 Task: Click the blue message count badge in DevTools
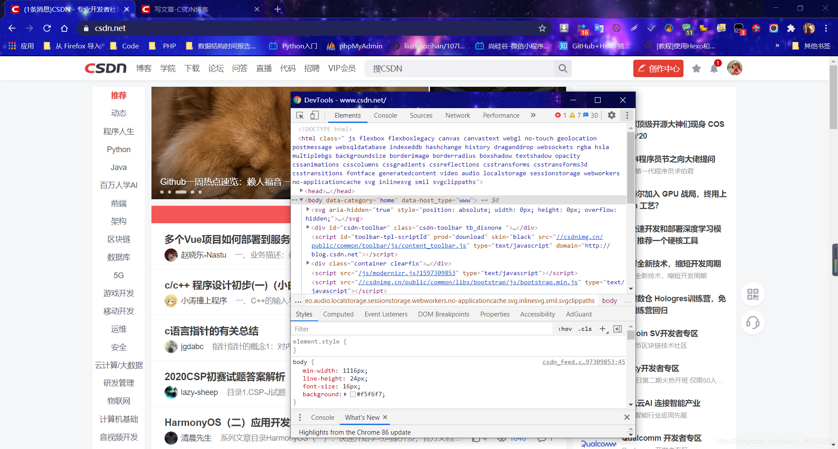(x=591, y=115)
